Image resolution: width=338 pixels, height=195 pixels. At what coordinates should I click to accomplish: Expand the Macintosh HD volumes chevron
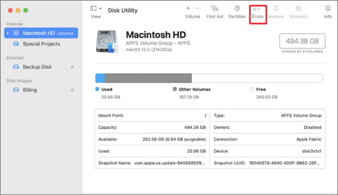8,33
